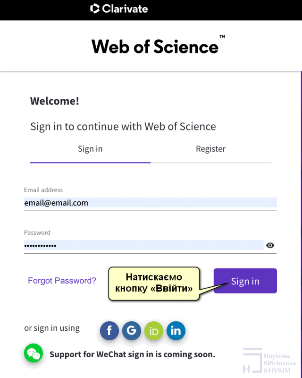302x378 pixels.
Task: Open the Forgot Password? link
Action: [x=62, y=281]
